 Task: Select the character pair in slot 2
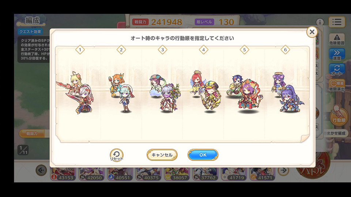[121, 92]
